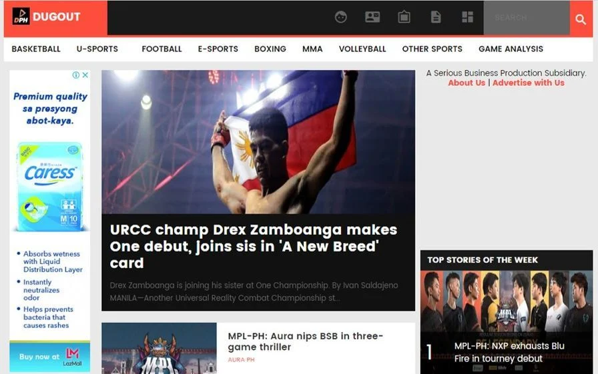Viewport: 598px width, 374px height.
Task: Click the About Us link
Action: point(467,83)
